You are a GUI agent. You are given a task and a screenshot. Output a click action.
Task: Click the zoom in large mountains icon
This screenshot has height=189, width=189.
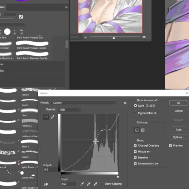pyautogui.click(x=144, y=37)
